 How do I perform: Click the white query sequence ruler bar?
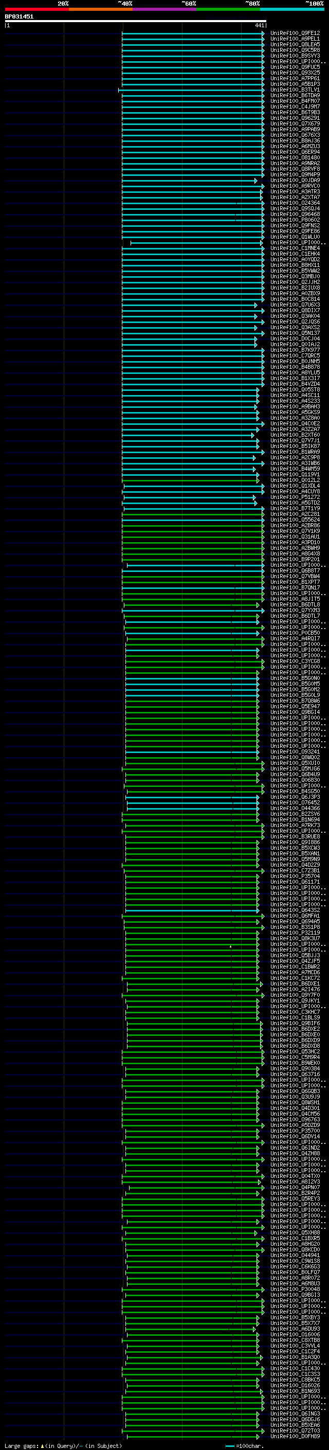click(x=136, y=21)
